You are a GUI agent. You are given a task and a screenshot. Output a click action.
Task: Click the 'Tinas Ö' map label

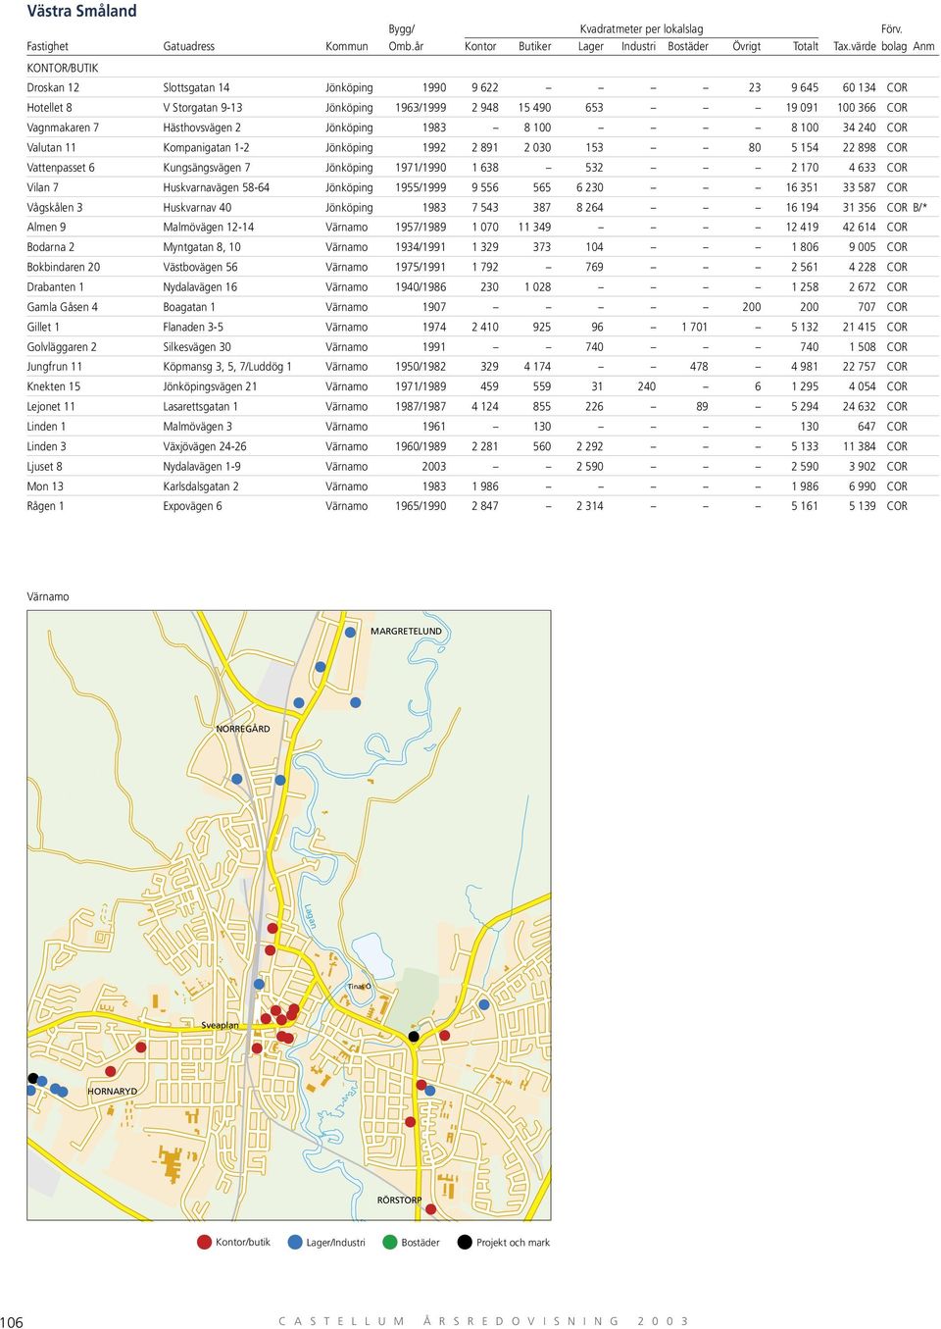coord(359,987)
